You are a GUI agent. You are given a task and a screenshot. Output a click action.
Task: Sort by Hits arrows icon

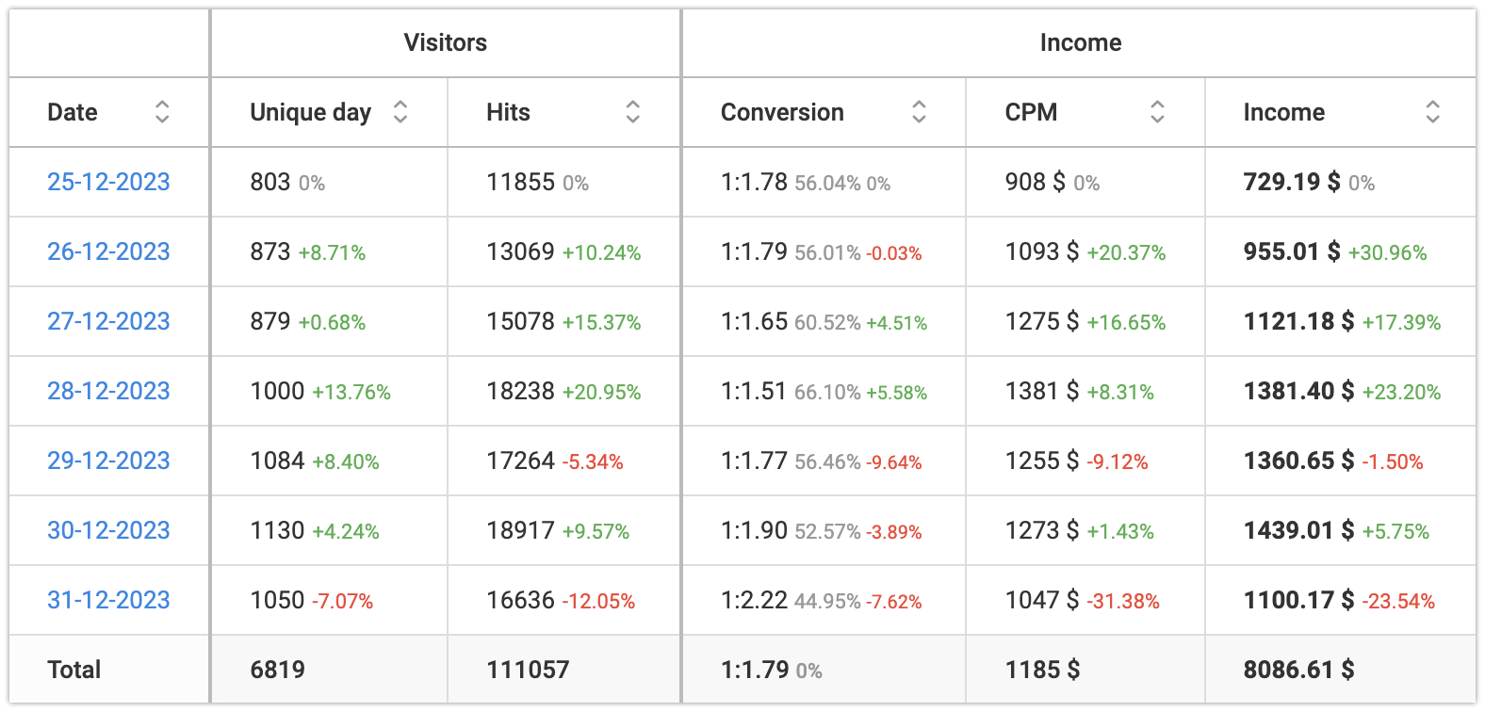(633, 112)
